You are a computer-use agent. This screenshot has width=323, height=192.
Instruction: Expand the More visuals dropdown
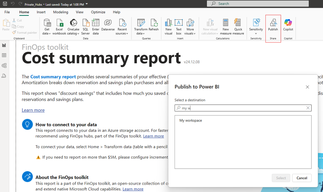pyautogui.click(x=190, y=27)
